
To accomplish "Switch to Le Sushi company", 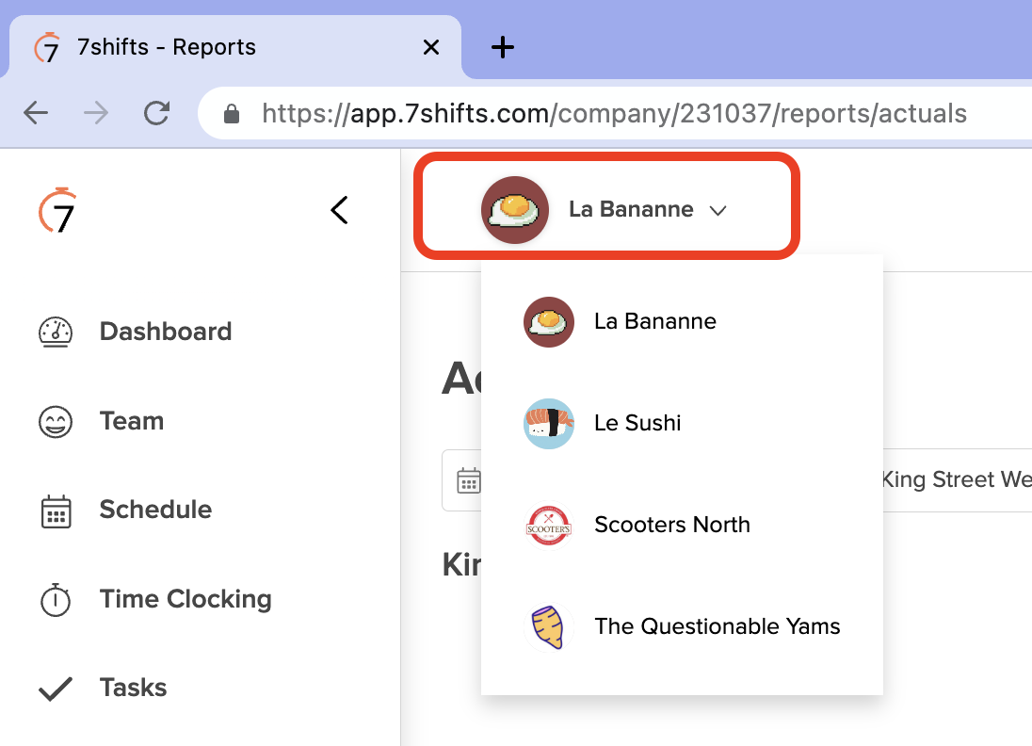I will (x=637, y=423).
